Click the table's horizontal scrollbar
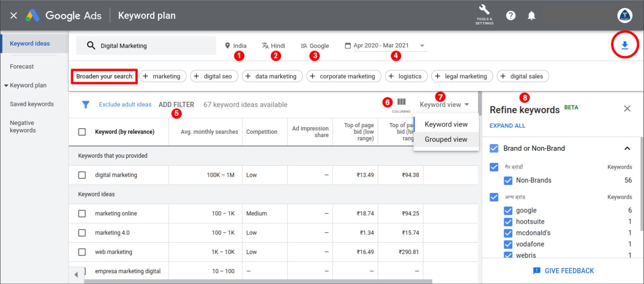 (258, 281)
